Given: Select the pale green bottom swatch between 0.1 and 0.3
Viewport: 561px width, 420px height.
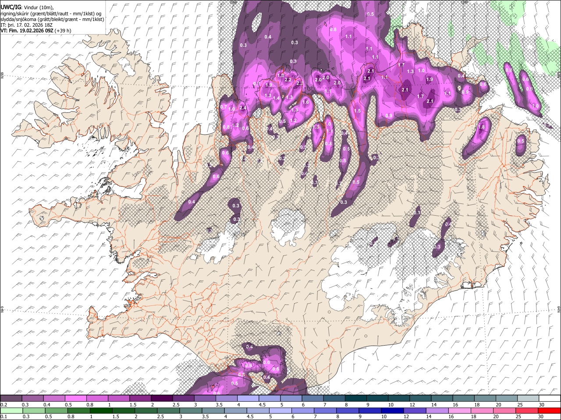Looking at the screenshot, I should (11, 410).
